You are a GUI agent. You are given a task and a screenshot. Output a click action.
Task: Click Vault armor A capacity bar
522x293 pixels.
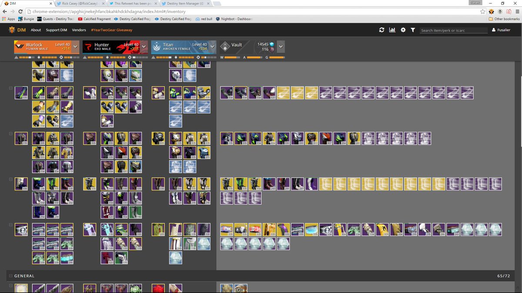(x=254, y=57)
